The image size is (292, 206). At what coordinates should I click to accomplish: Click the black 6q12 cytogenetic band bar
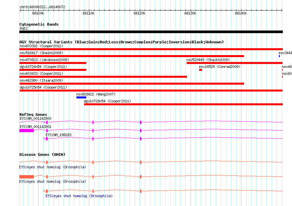tap(151, 32)
